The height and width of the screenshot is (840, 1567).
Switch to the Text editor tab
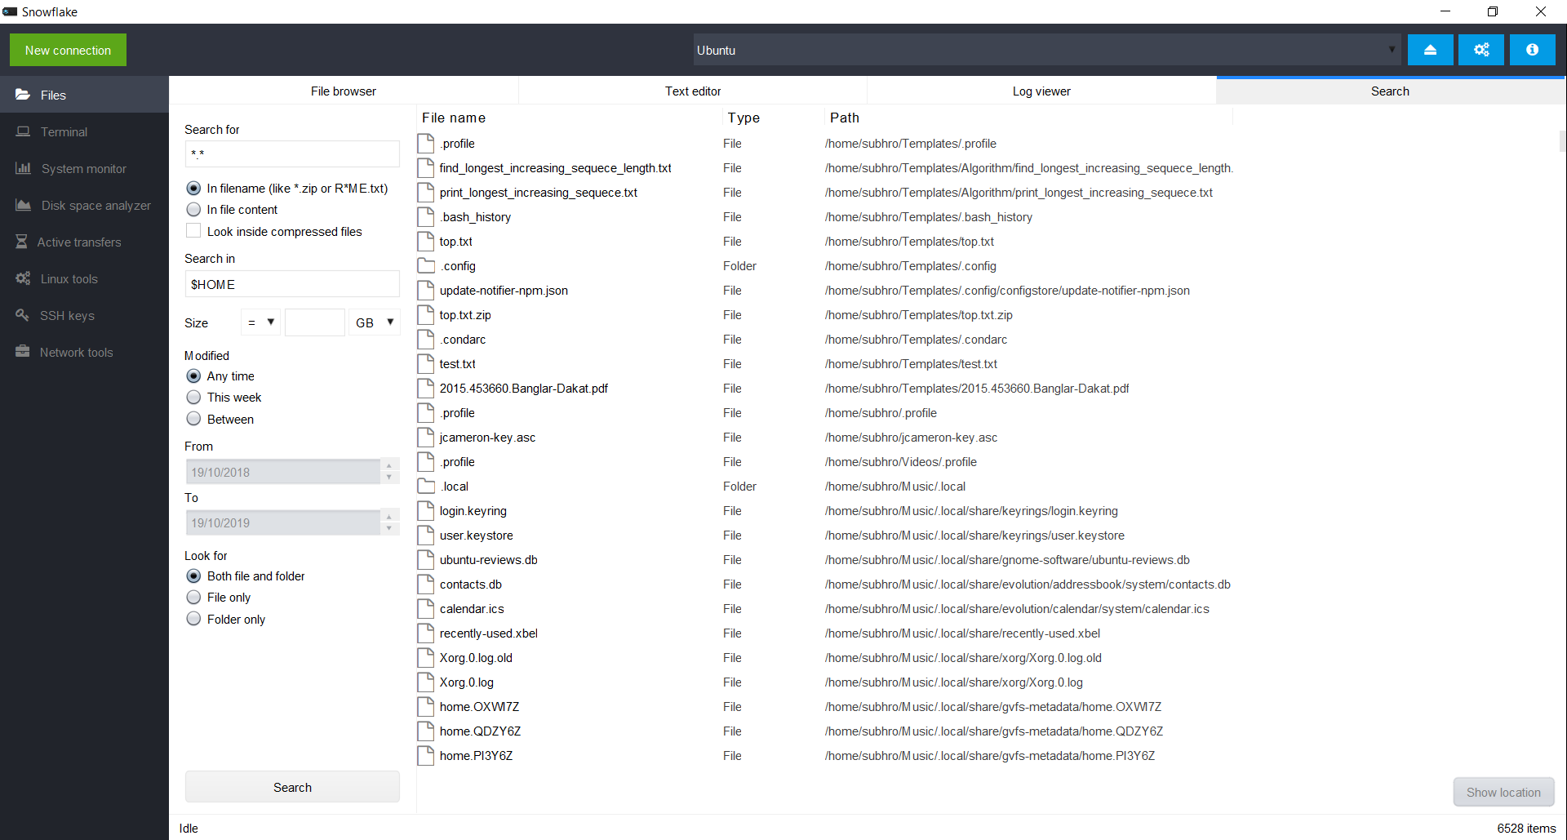click(692, 91)
